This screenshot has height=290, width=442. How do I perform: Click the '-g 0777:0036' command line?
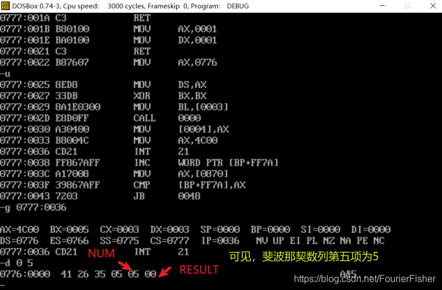point(34,207)
